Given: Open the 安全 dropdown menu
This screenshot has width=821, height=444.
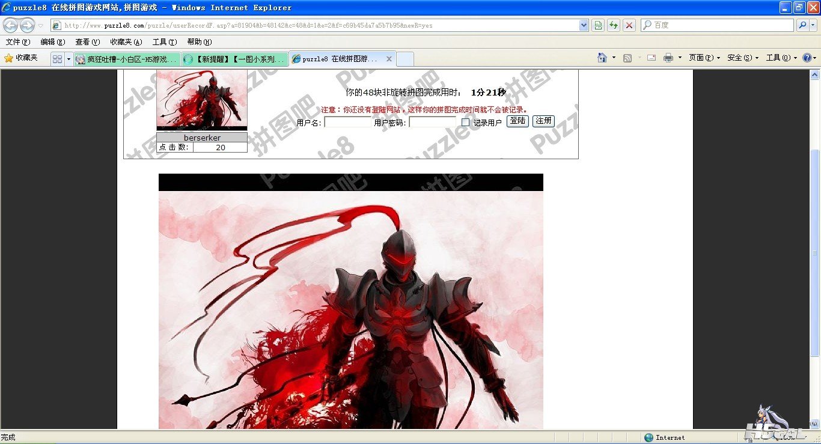Looking at the screenshot, I should coord(742,58).
